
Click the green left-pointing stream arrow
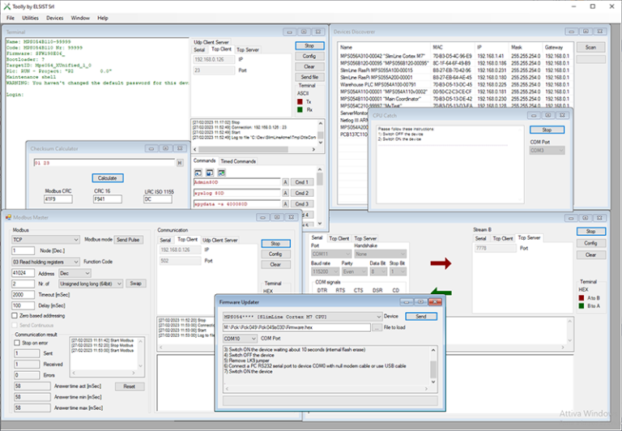click(x=441, y=291)
